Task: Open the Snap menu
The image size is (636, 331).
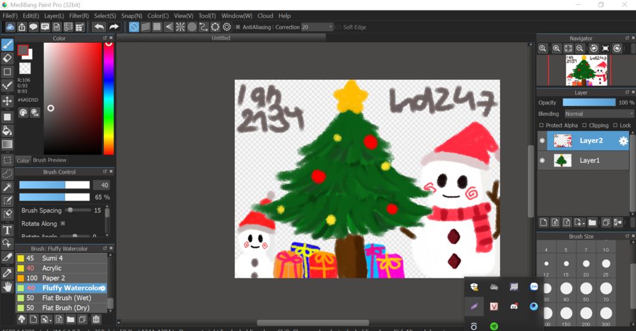Action: (x=132, y=15)
